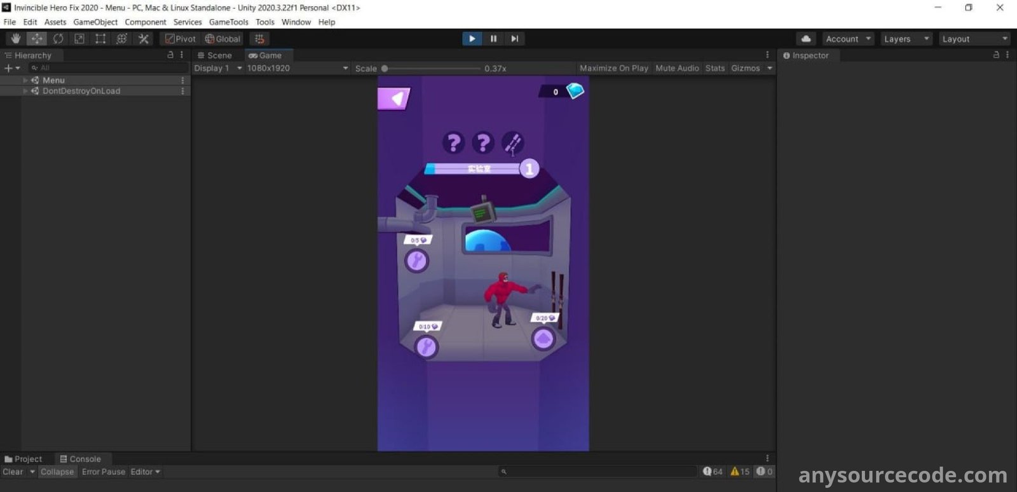Open the 1080x1920 resolution dropdown
Screen dimensions: 1017x492
[x=297, y=68]
